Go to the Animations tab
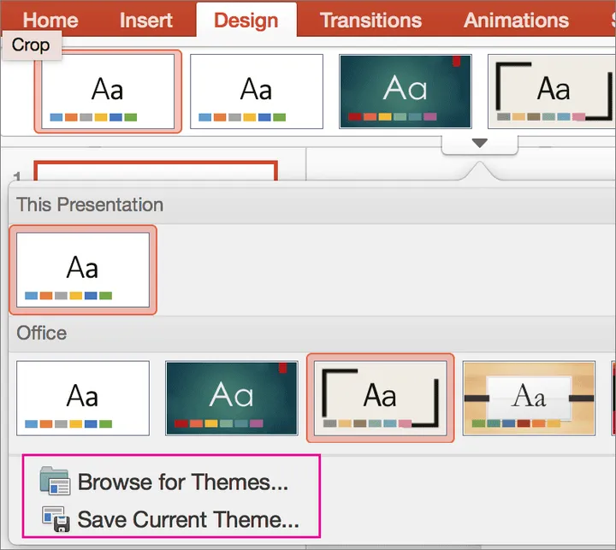Screen dimensions: 616x550 click(x=516, y=20)
